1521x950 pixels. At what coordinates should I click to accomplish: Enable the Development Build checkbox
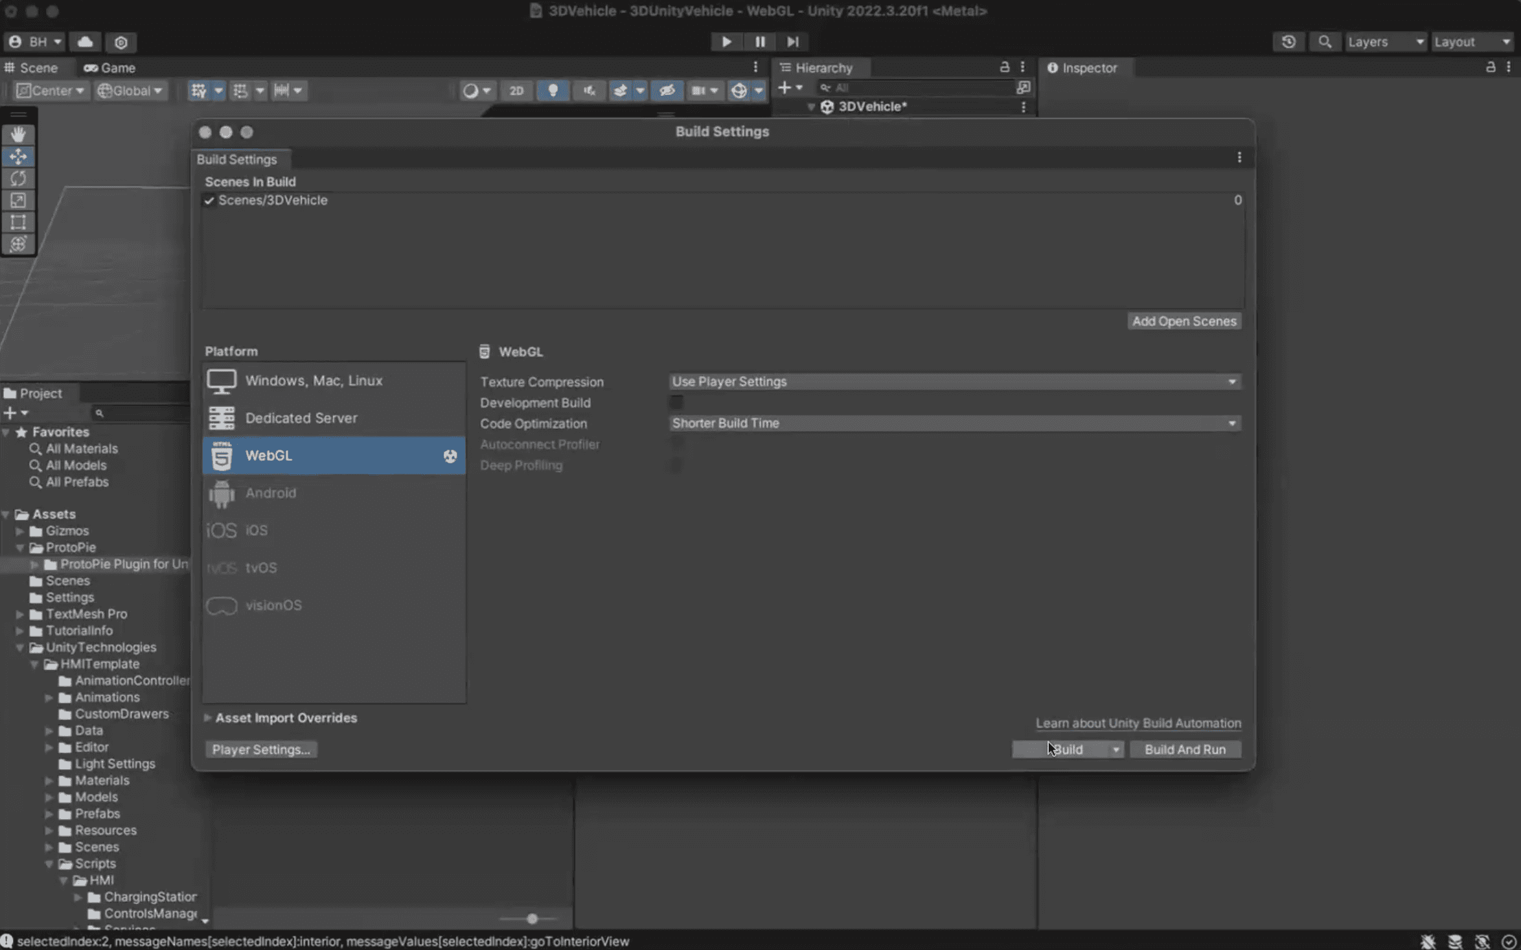(676, 402)
